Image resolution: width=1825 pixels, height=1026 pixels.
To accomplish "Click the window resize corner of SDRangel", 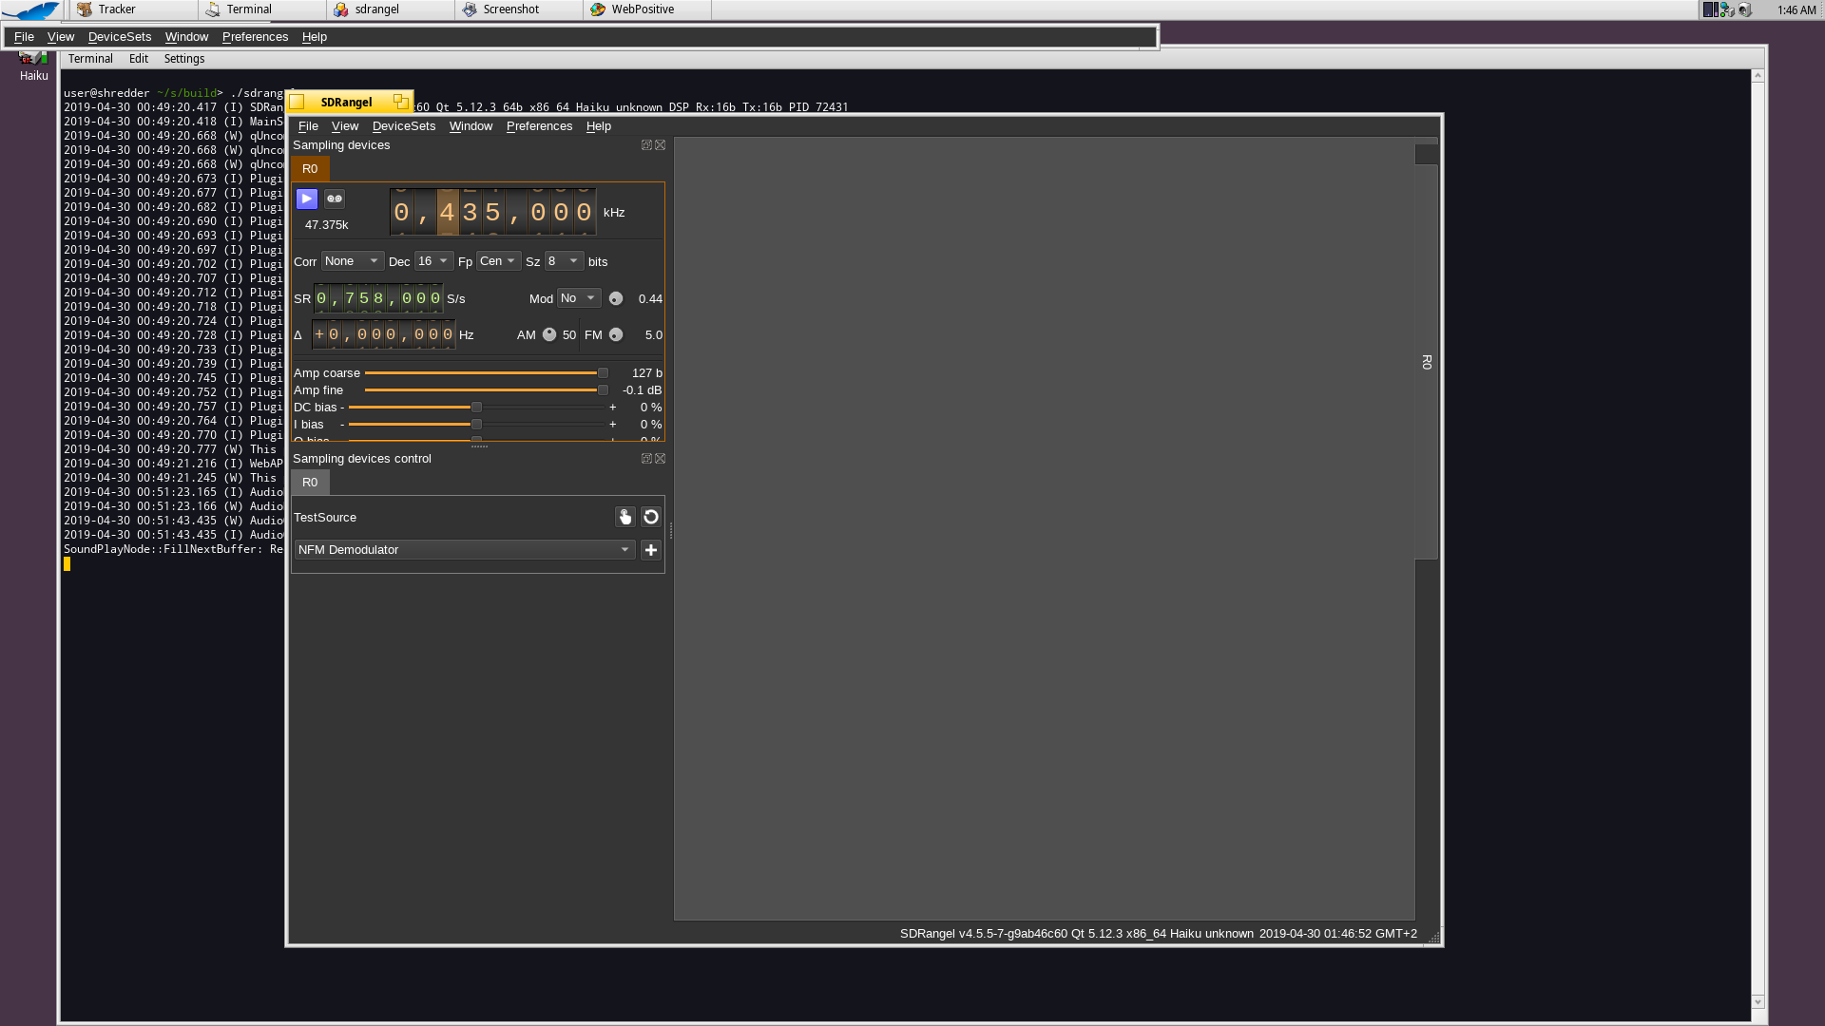I will (1433, 938).
